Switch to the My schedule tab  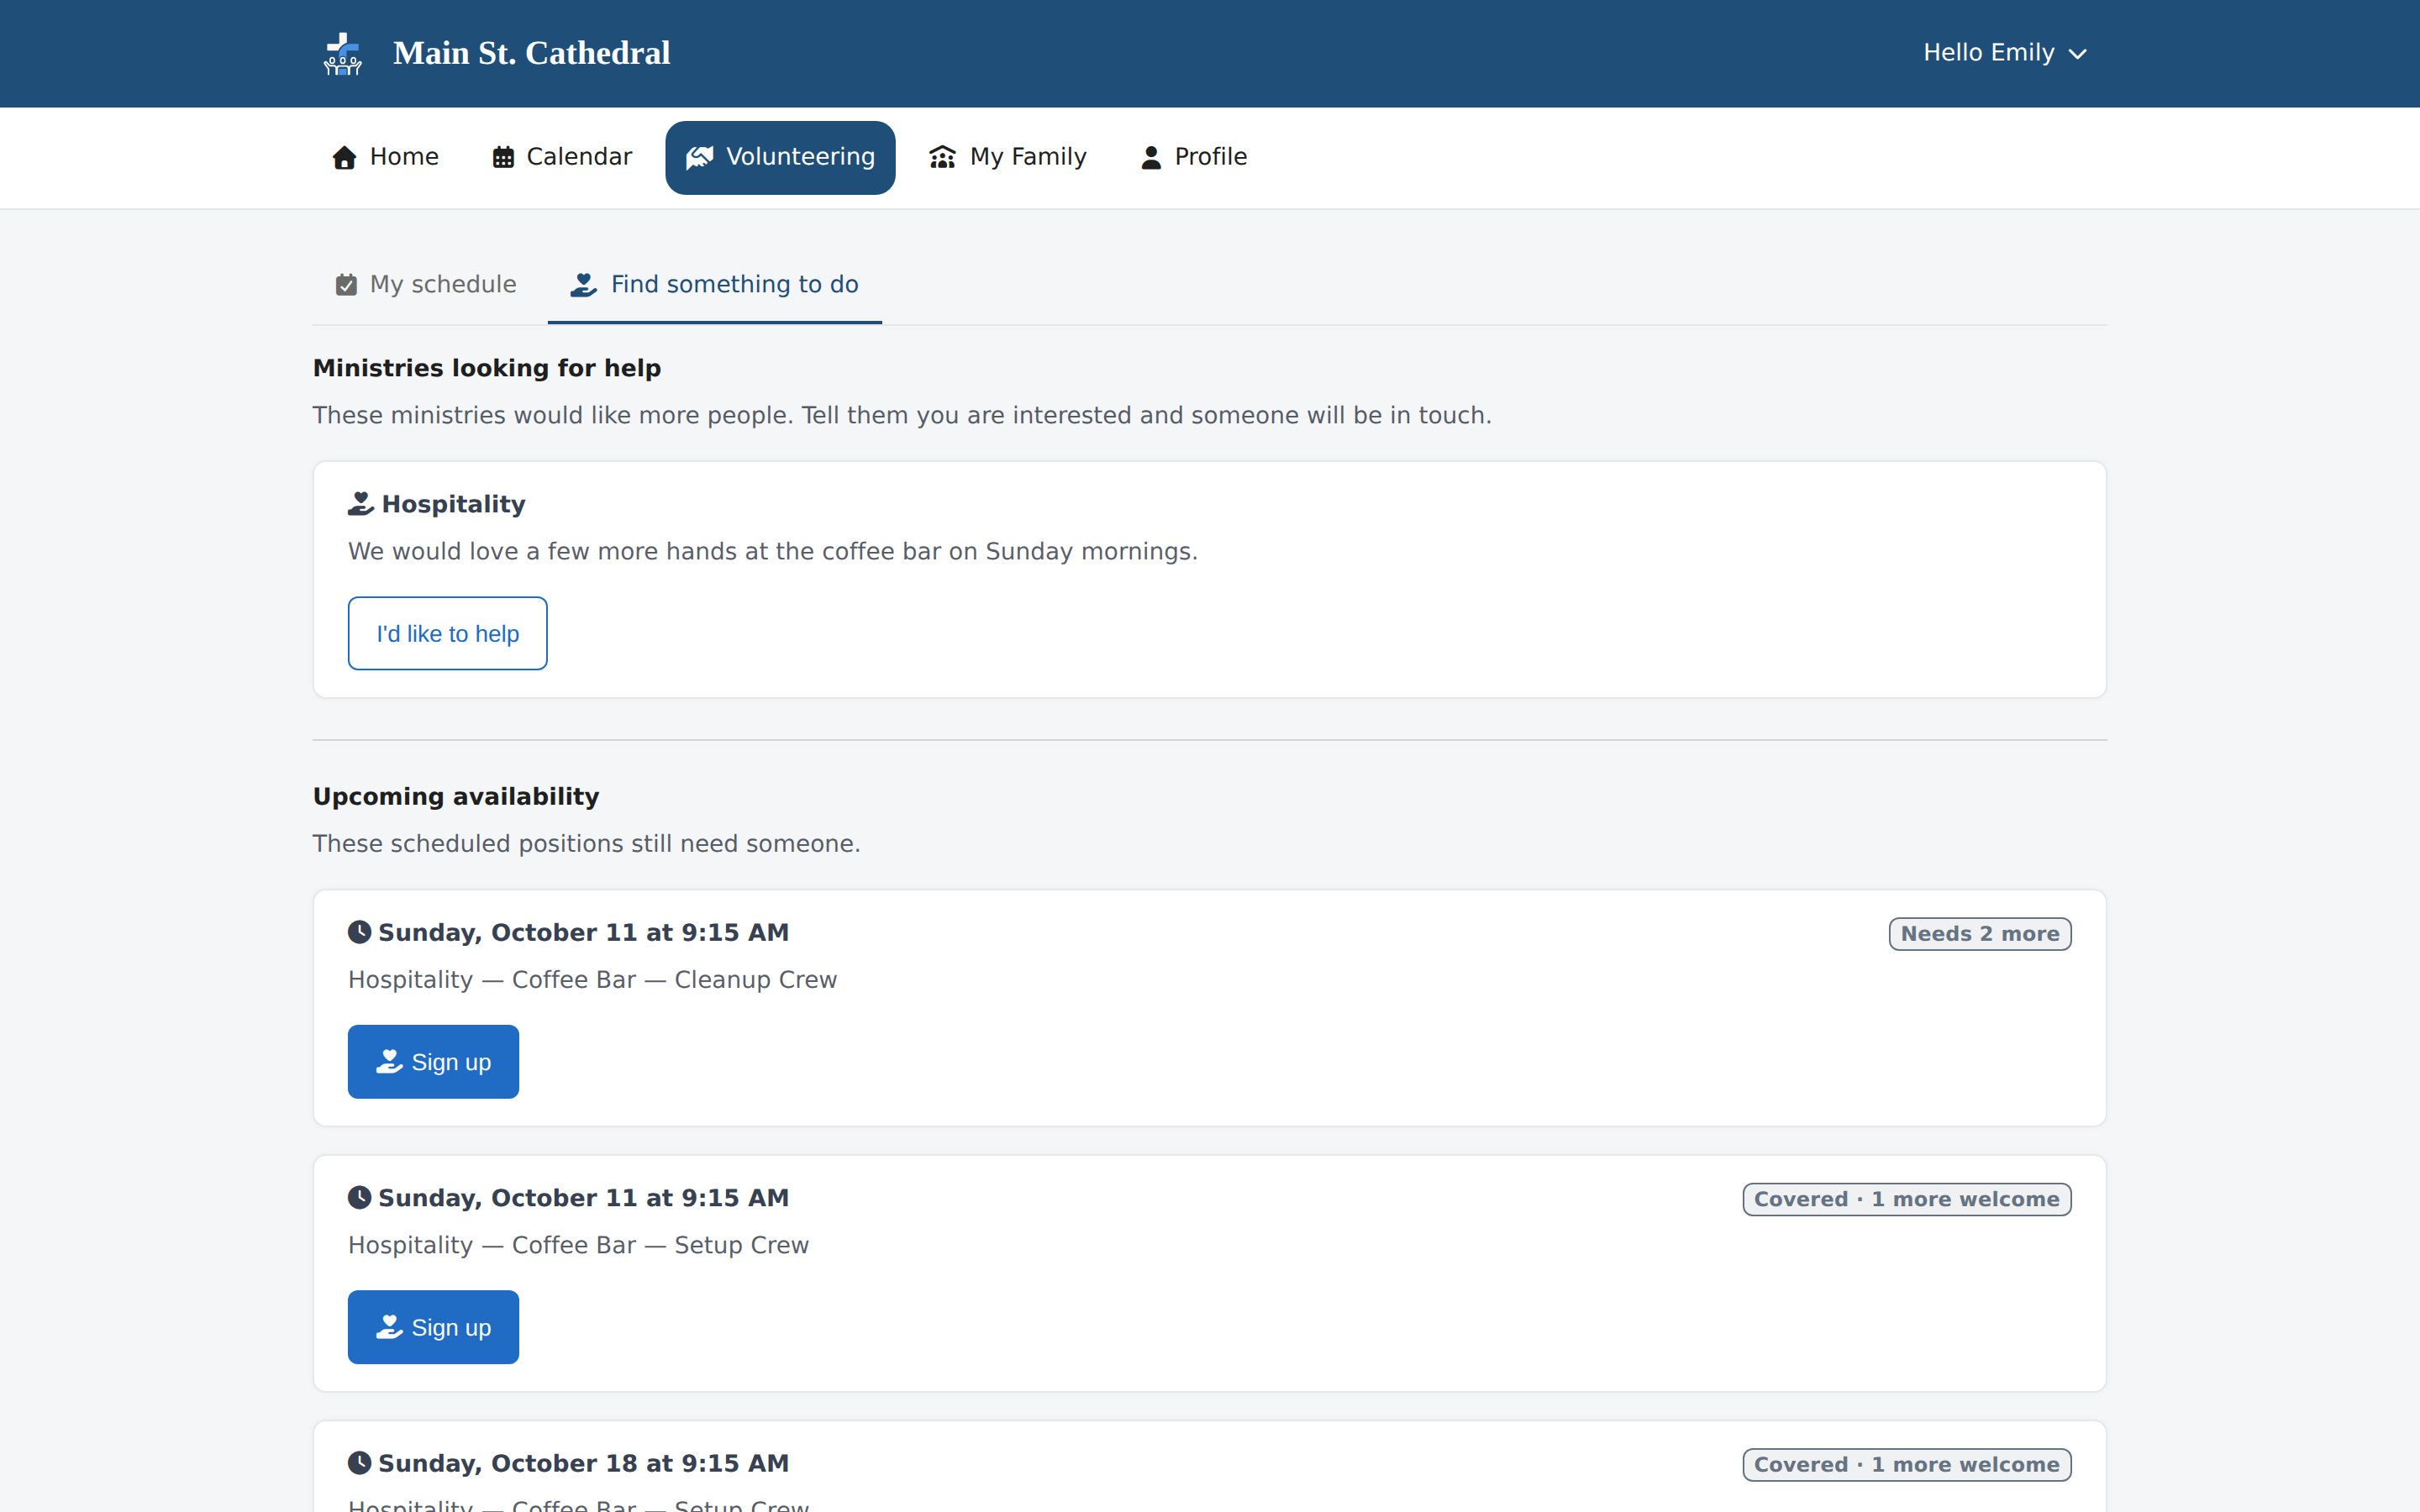[426, 285]
